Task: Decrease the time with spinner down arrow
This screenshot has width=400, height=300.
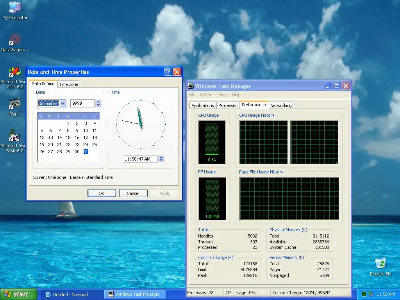Action: (161, 161)
